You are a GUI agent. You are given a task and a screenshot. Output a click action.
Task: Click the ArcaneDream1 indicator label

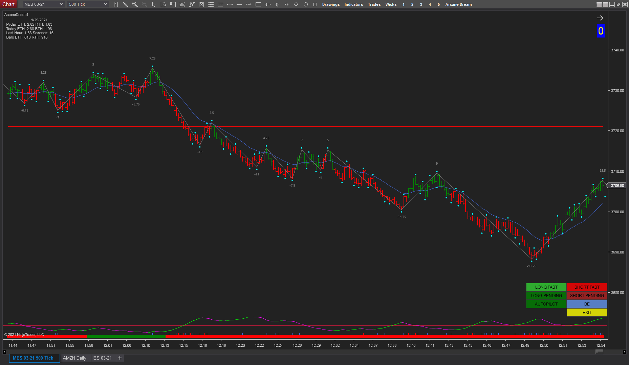(x=16, y=15)
